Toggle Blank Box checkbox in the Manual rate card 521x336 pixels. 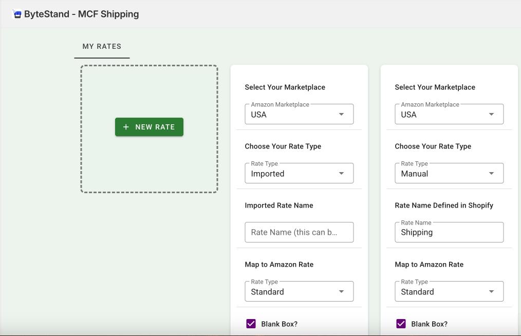[x=401, y=324]
